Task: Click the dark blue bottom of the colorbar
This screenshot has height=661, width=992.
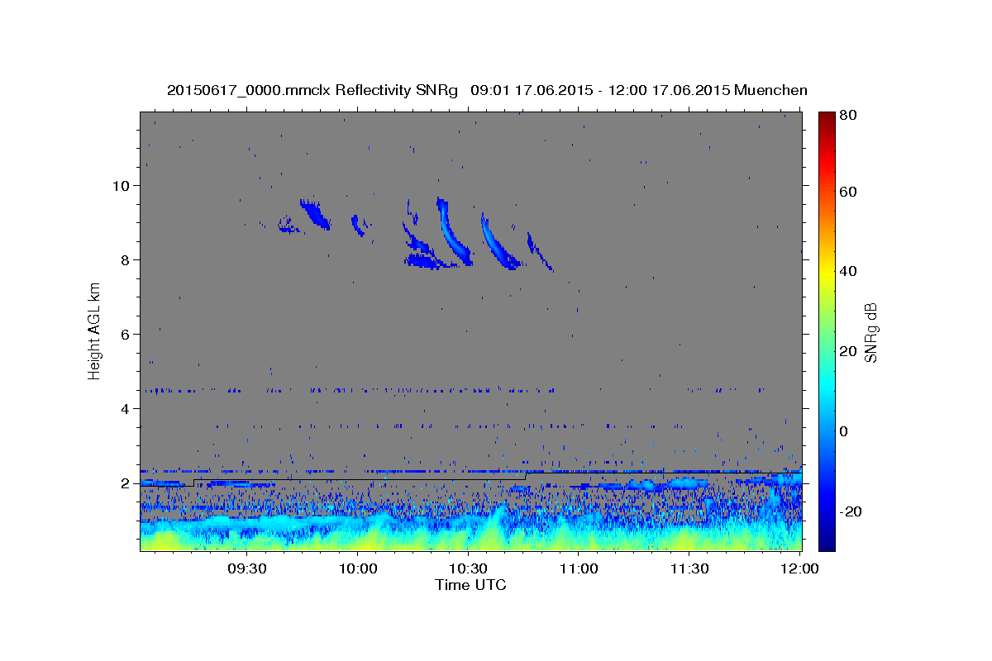Action: click(x=826, y=541)
